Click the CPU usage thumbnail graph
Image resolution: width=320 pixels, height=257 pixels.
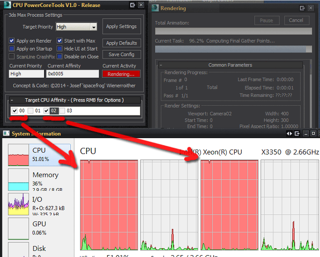(x=18, y=155)
